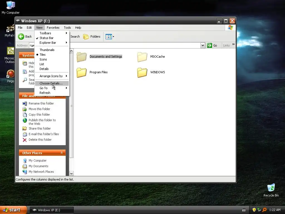Click the Start button
This screenshot has height=214, width=285.
click(x=13, y=210)
